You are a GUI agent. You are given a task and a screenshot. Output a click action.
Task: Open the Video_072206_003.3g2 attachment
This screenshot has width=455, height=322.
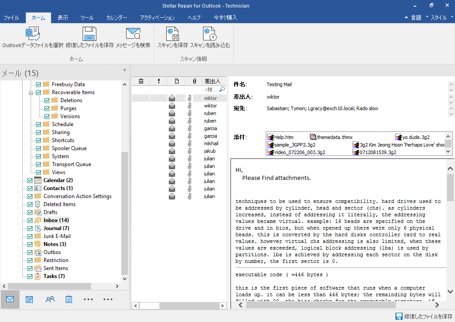coord(296,152)
